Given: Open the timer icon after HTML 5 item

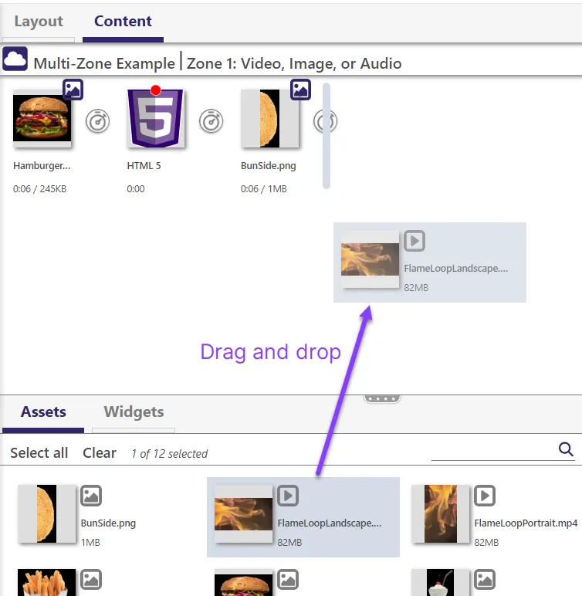Looking at the screenshot, I should pyautogui.click(x=211, y=121).
